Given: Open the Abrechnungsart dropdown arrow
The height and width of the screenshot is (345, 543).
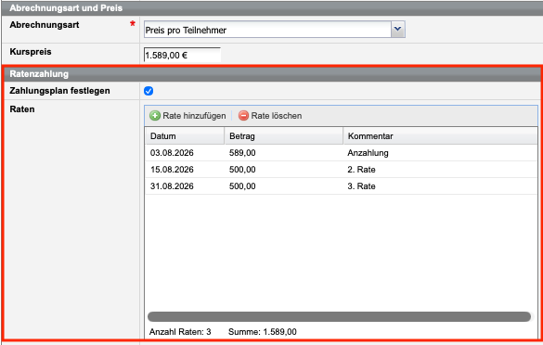Looking at the screenshot, I should (398, 30).
